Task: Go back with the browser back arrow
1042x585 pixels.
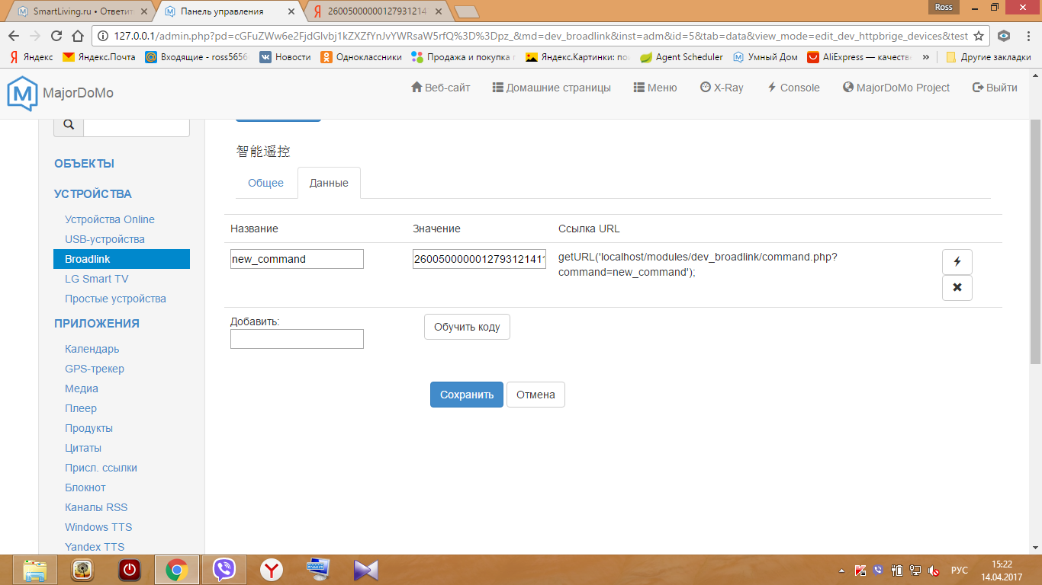Action: pos(14,36)
